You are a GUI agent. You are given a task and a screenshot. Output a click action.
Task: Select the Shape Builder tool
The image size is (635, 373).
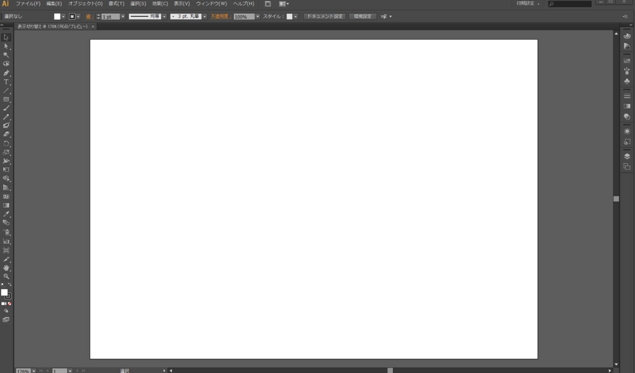tap(6, 178)
